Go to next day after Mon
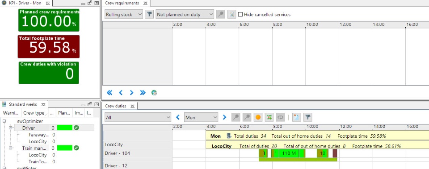The width and height of the screenshot is (429, 169). coord(225,117)
